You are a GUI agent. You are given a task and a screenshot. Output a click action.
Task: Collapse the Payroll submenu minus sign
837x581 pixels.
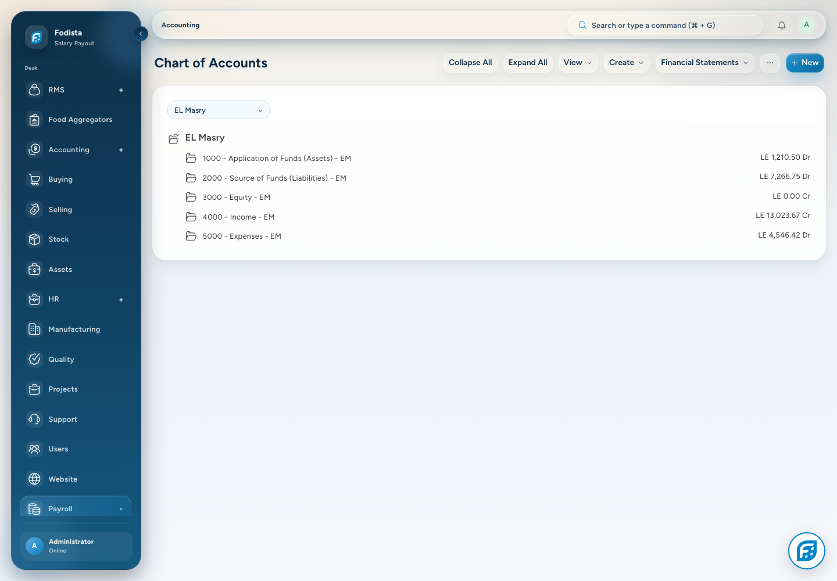click(x=121, y=509)
